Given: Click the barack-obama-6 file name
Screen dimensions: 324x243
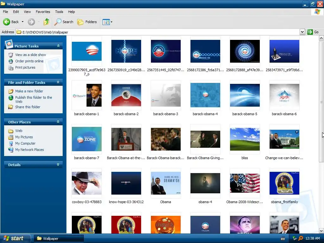Looking at the screenshot, I should pyautogui.click(x=284, y=114).
